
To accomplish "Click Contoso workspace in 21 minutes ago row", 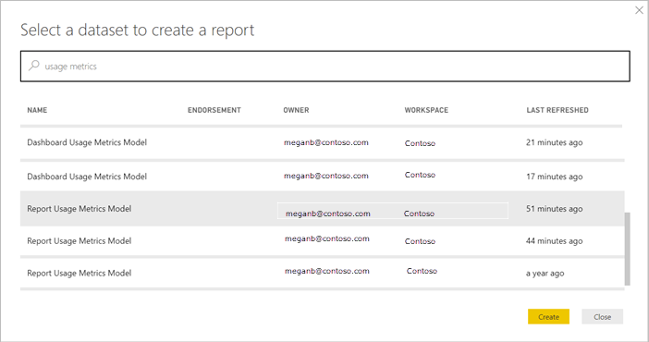I will coord(420,143).
